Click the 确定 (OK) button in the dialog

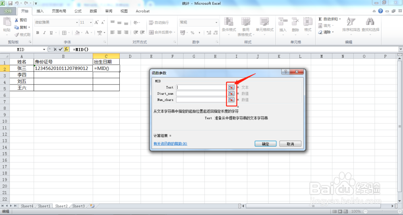tap(266, 144)
